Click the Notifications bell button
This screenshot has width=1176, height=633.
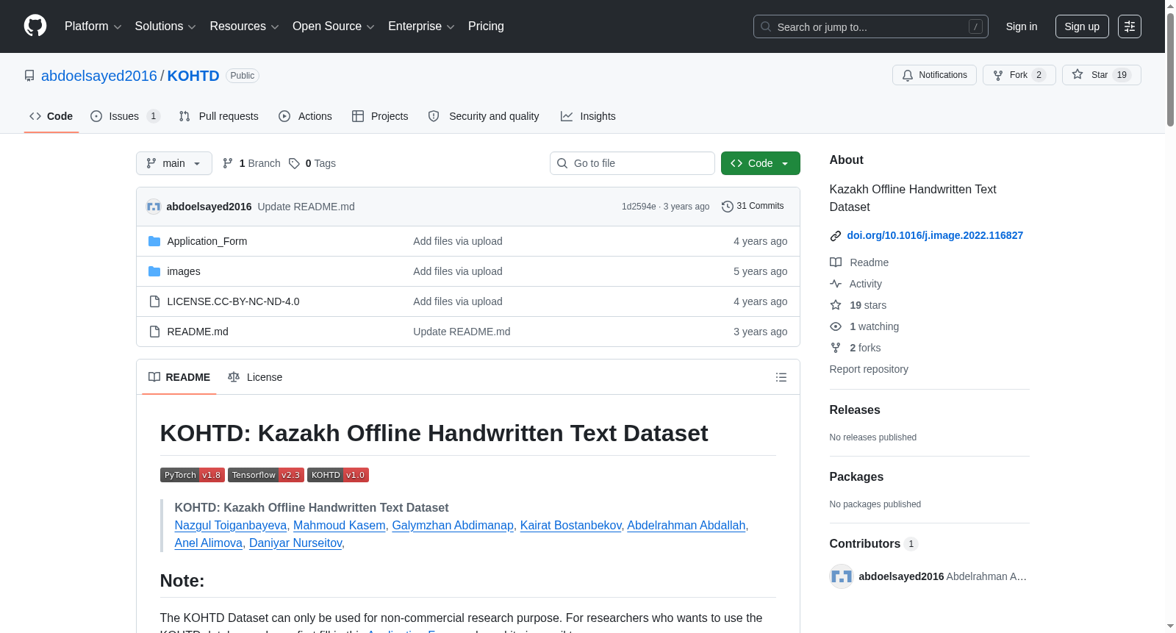pyautogui.click(x=934, y=75)
